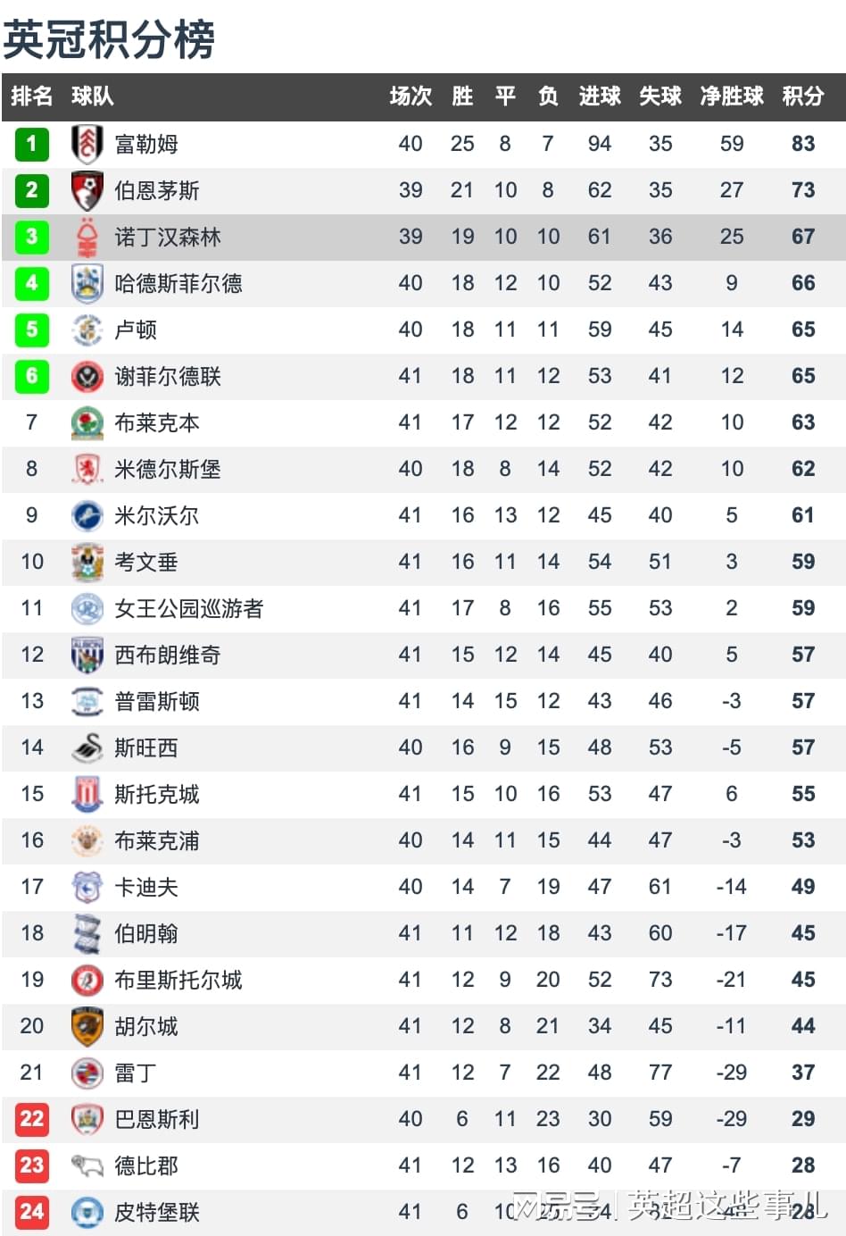
Task: Open the 斯旺西 swan logo
Action: click(x=87, y=747)
